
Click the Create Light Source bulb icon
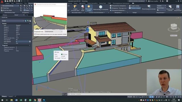coord(75,6)
